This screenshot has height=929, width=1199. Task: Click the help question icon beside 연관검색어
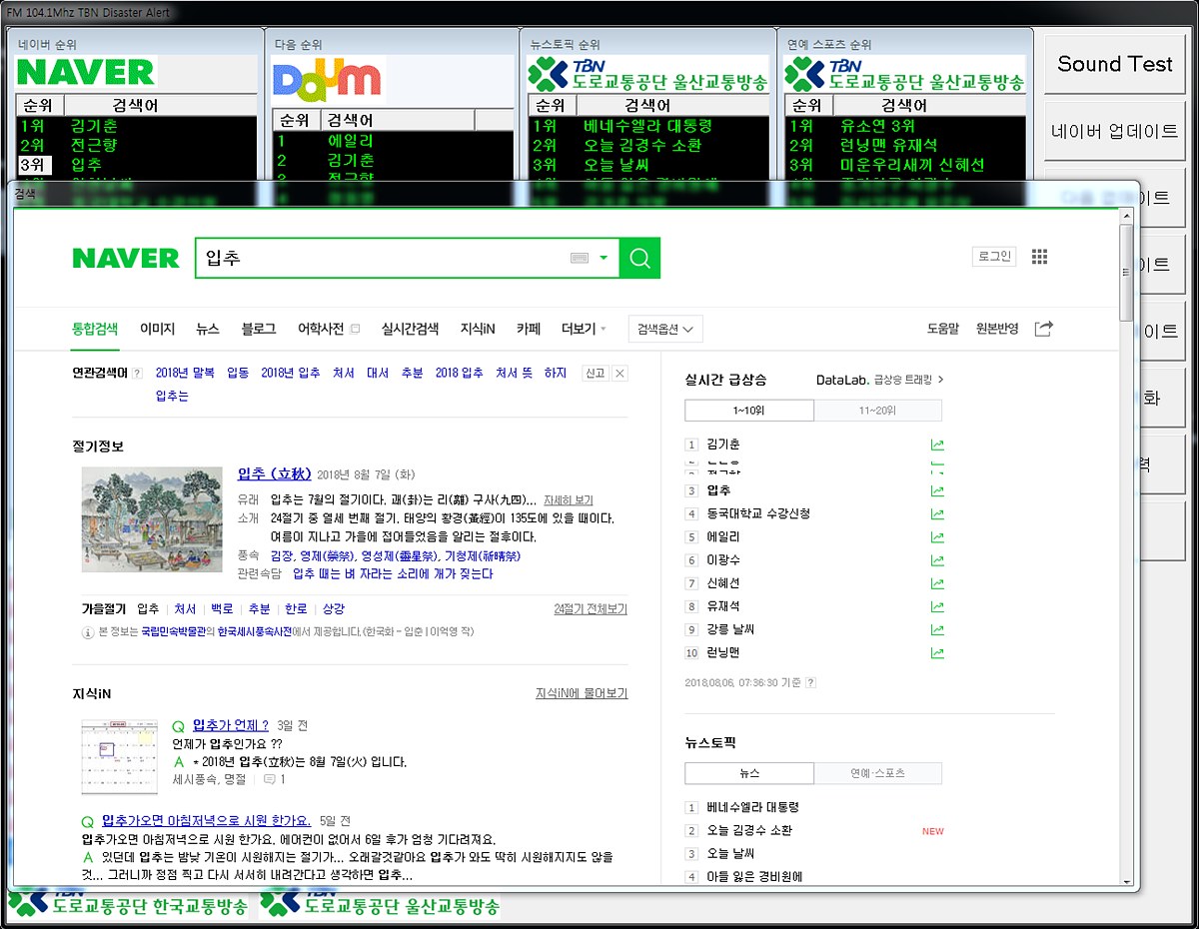[x=137, y=374]
